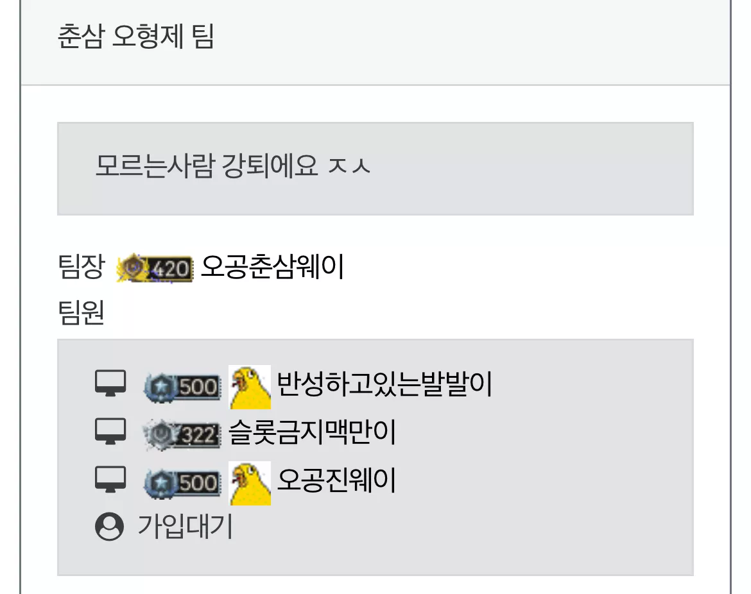Click the monitor icon beside 오공진웨이
This screenshot has width=751, height=594.
pos(110,479)
